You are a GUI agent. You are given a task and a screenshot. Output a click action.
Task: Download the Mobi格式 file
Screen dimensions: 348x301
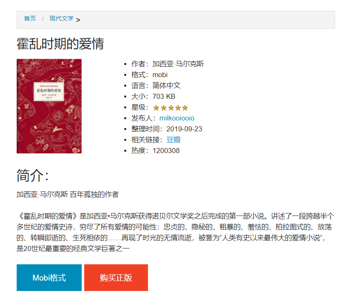pyautogui.click(x=49, y=278)
